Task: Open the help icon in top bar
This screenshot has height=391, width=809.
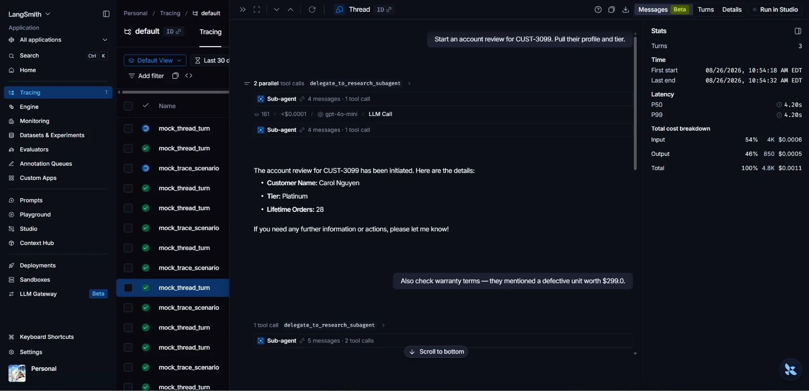Action: click(x=598, y=10)
